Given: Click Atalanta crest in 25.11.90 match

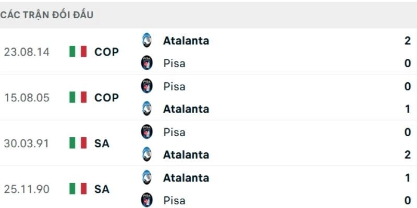Looking at the screenshot, I should [147, 177].
